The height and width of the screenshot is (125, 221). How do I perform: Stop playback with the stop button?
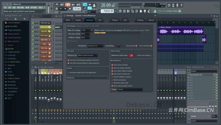(65, 9)
